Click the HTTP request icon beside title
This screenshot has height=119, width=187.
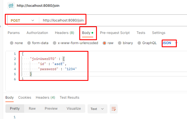click(x=11, y=6)
